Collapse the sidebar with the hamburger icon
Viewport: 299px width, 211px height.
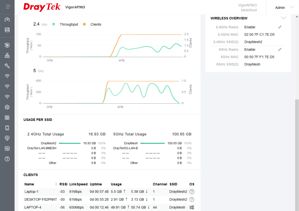(x=8, y=6)
